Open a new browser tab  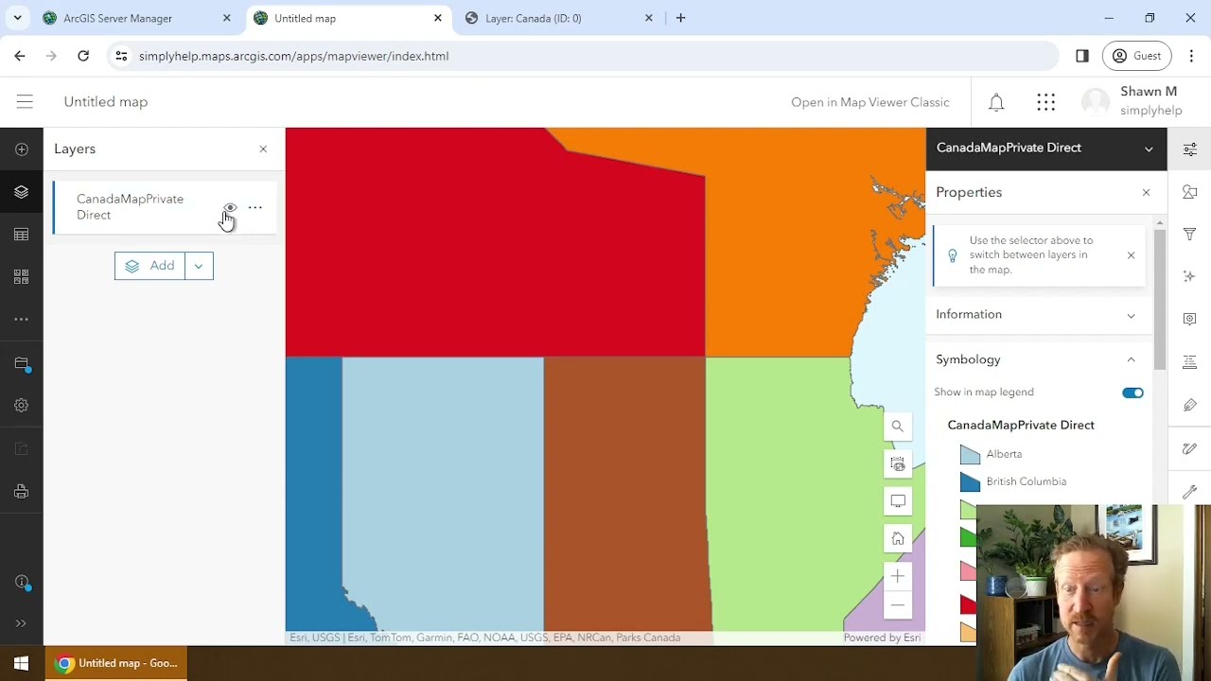pos(680,18)
